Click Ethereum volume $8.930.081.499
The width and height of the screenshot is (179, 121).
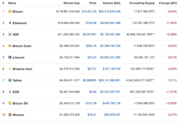110,23
